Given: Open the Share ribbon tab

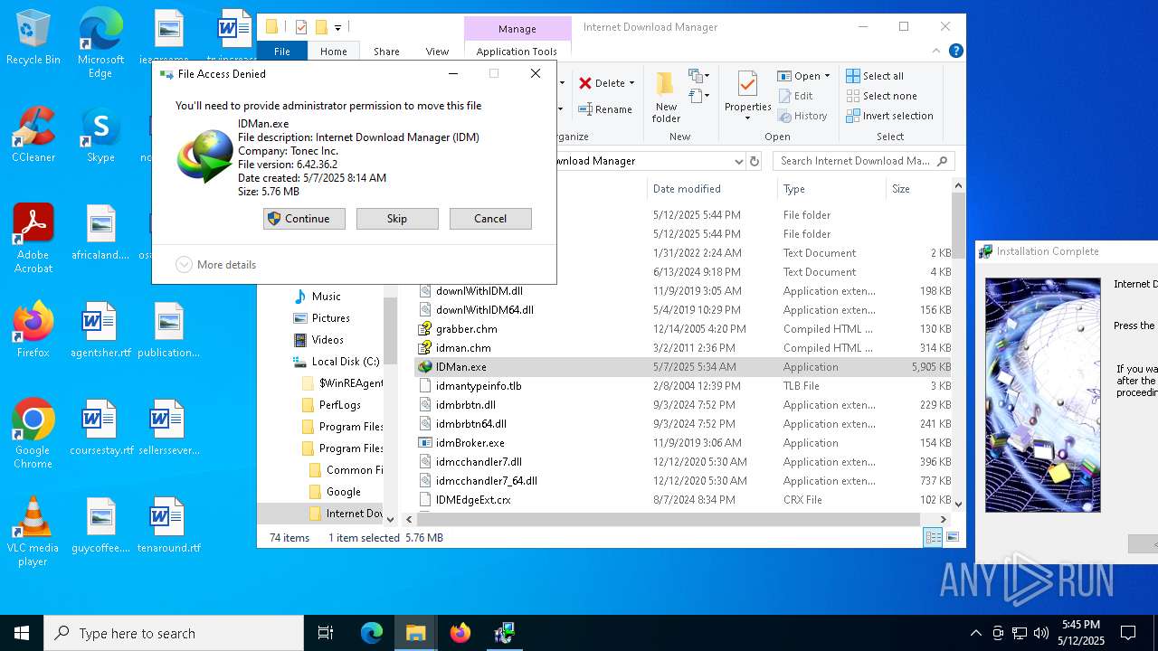Looking at the screenshot, I should (x=386, y=52).
